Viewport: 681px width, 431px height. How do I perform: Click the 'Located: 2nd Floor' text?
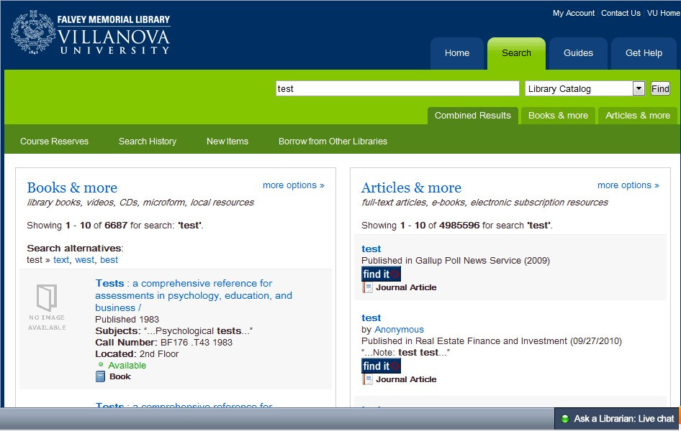point(137,354)
